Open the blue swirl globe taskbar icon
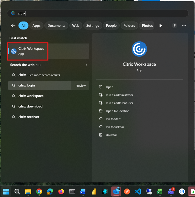 pyautogui.click(x=182, y=191)
